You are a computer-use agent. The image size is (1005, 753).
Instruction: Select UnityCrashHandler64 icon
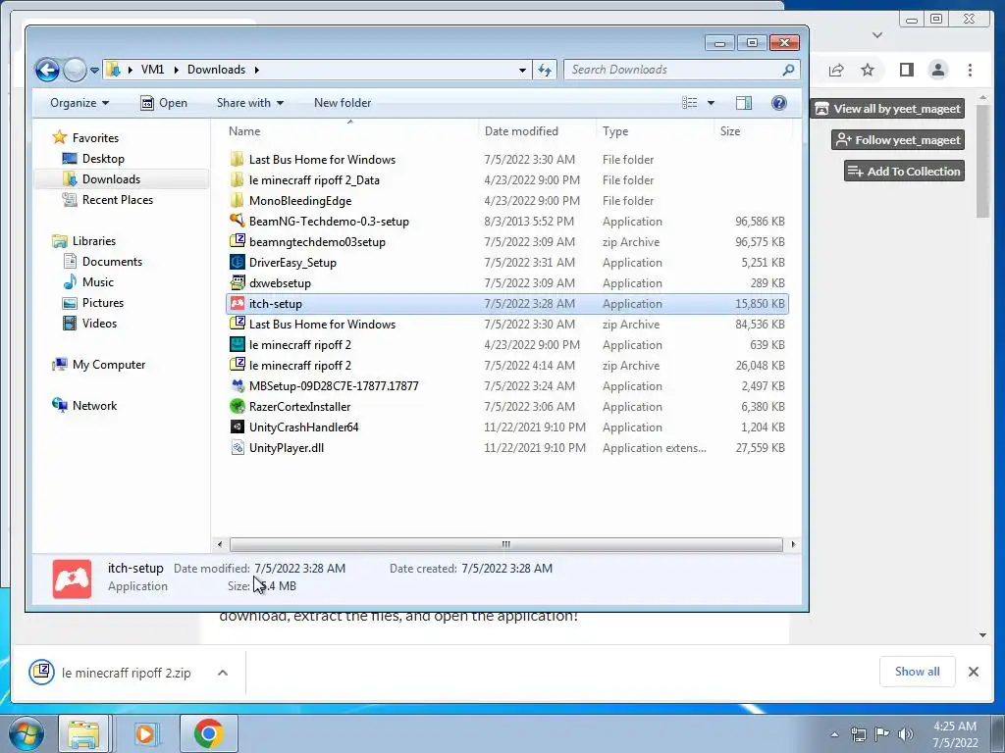coord(238,427)
